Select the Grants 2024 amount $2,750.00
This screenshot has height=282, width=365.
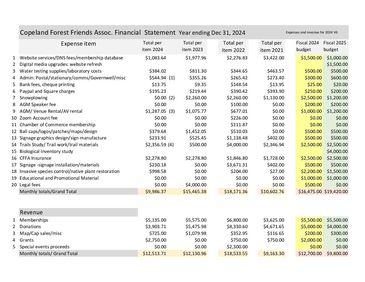click(156, 240)
